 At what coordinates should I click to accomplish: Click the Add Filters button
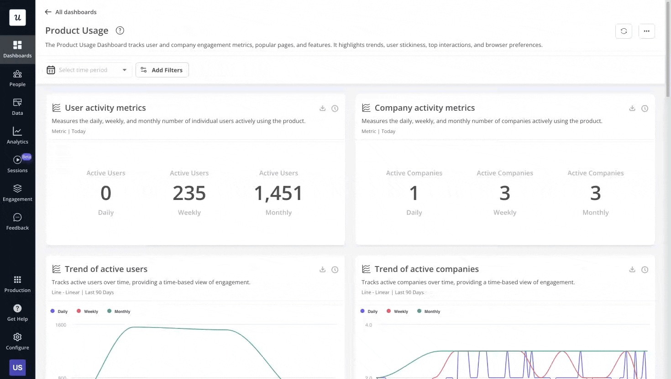[x=162, y=70]
